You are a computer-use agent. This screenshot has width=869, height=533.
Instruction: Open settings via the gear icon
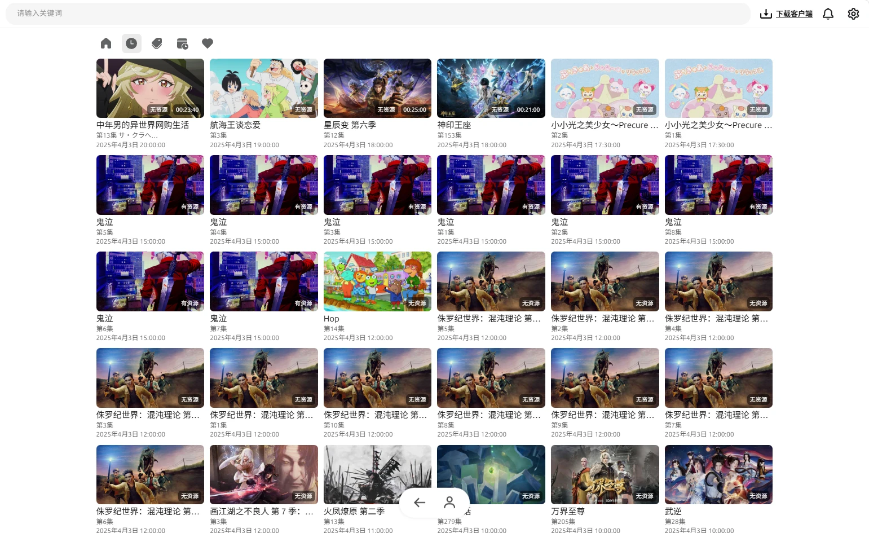(853, 14)
